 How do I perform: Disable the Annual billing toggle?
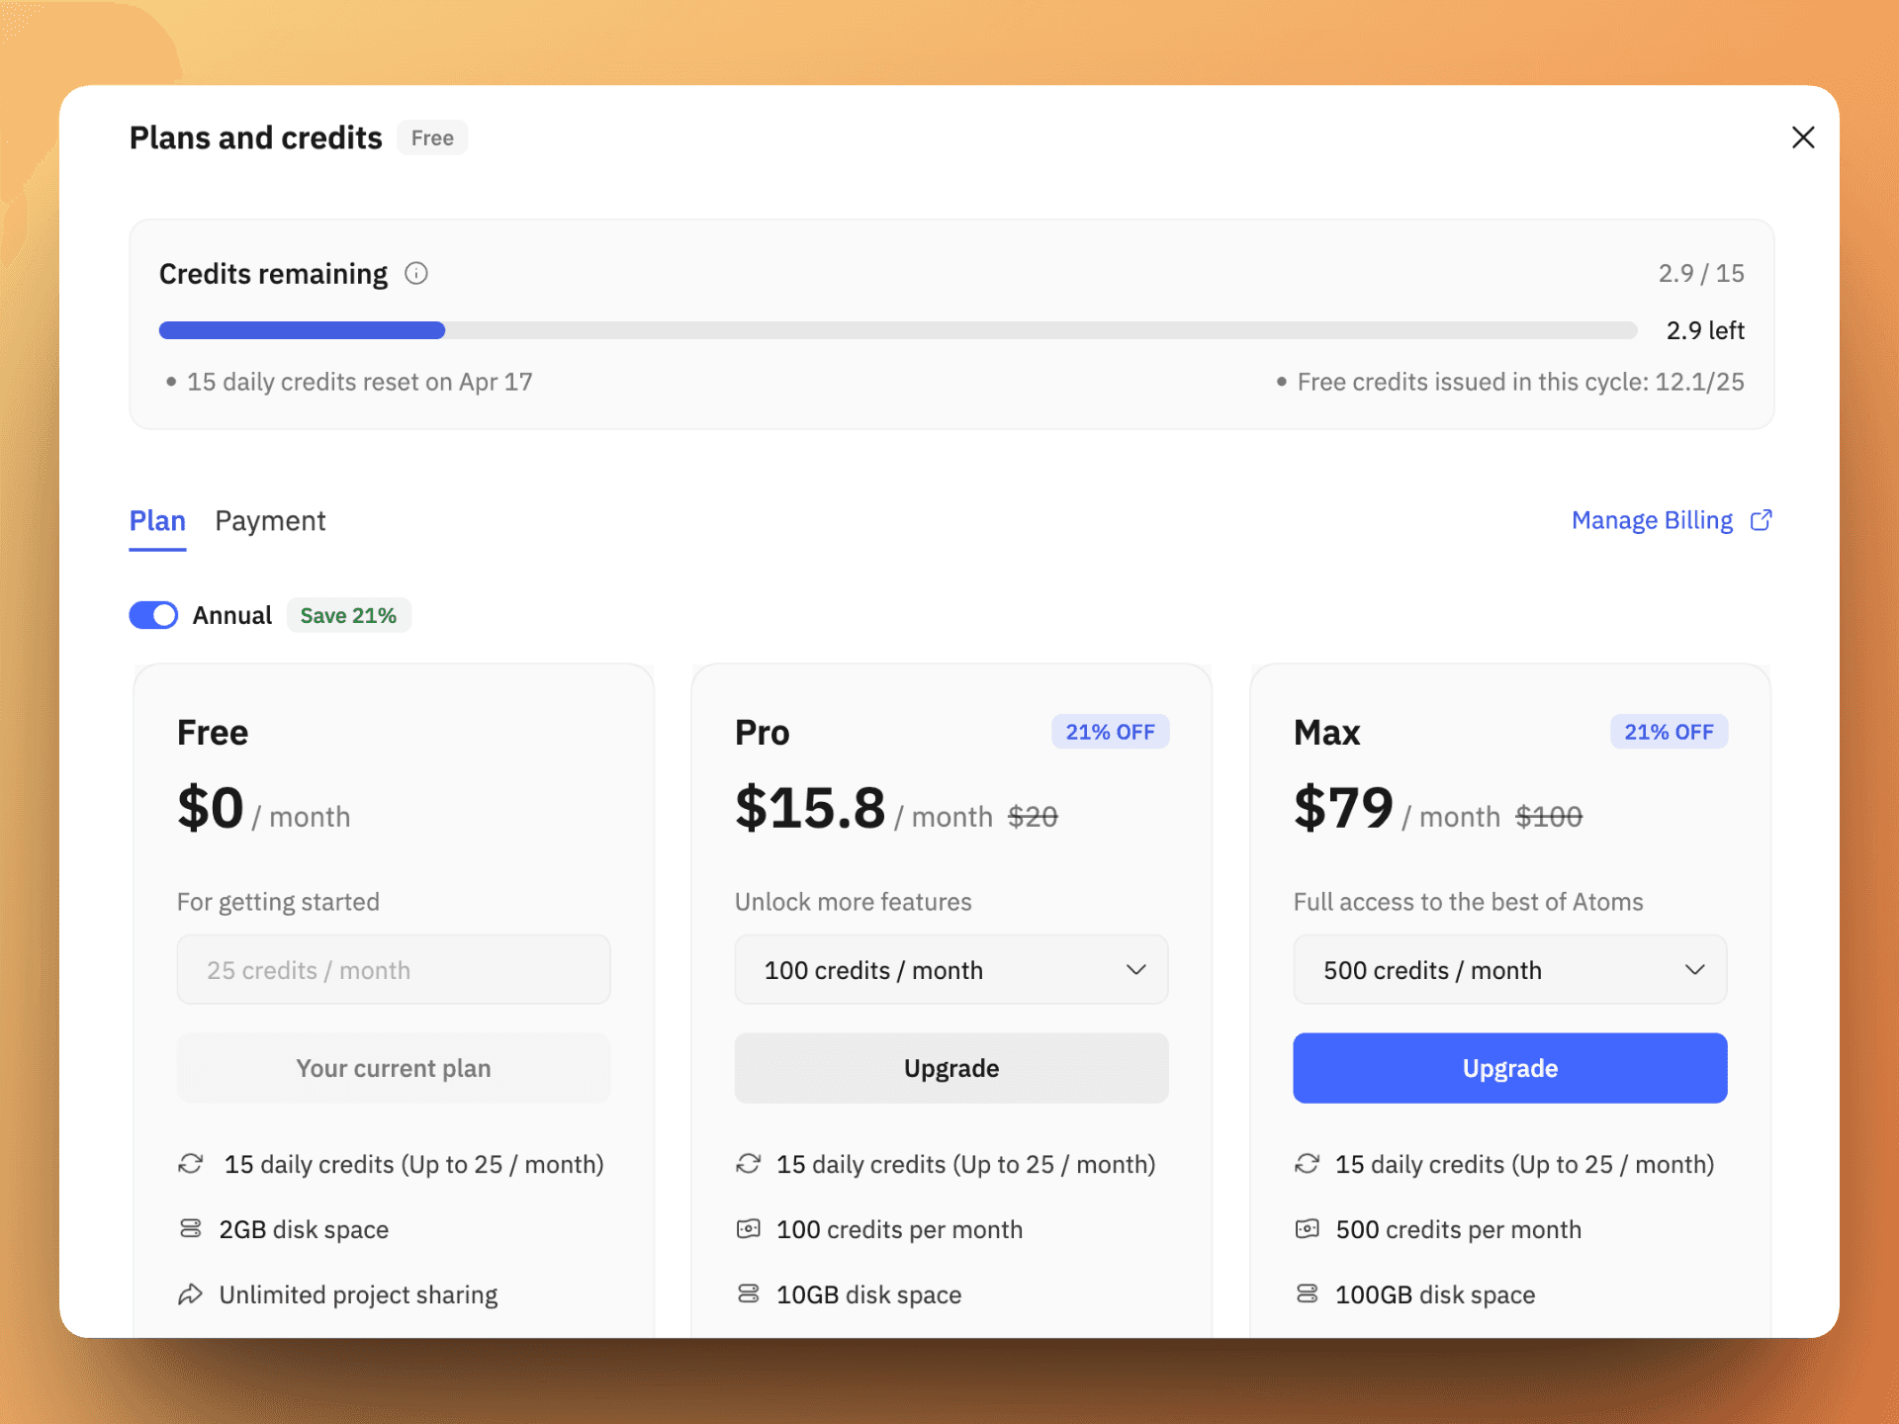pos(153,614)
